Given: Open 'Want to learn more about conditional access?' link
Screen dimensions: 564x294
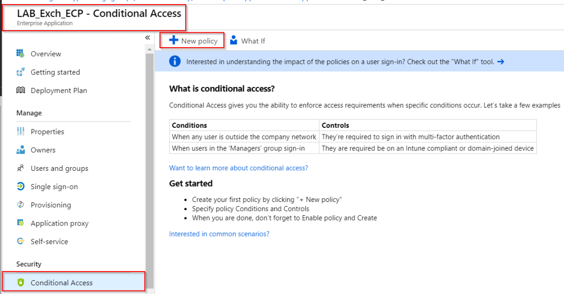Looking at the screenshot, I should click(x=238, y=168).
